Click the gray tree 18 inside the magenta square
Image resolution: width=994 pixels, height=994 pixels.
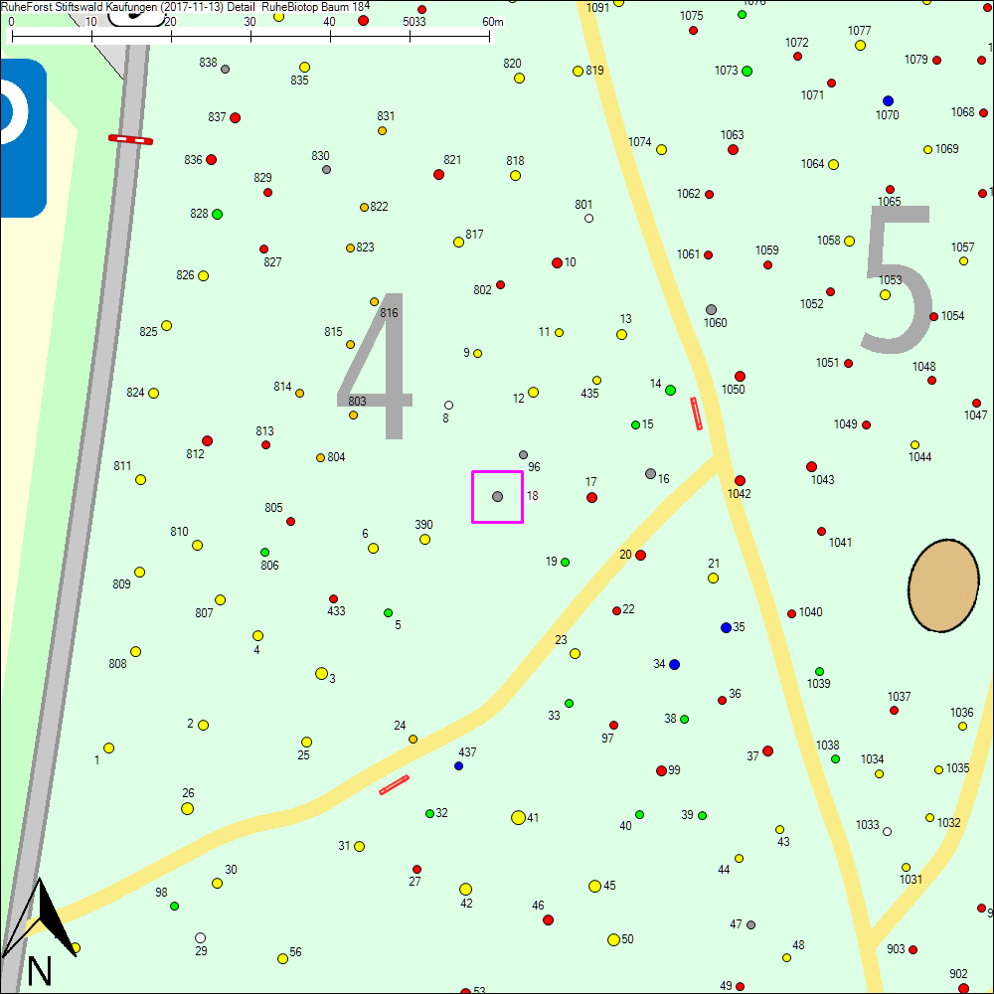point(497,496)
